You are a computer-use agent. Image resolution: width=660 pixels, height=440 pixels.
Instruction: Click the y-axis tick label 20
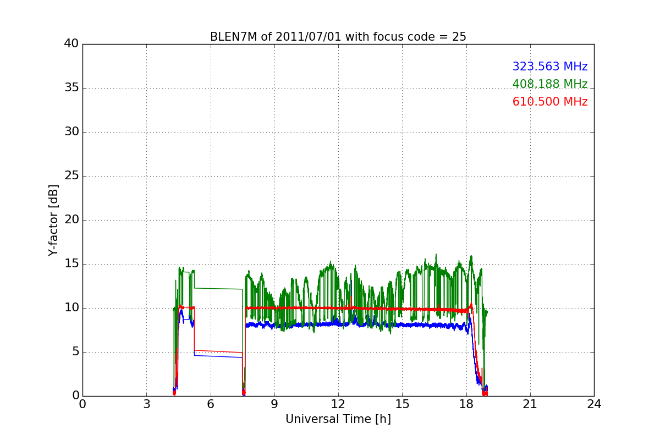71,220
